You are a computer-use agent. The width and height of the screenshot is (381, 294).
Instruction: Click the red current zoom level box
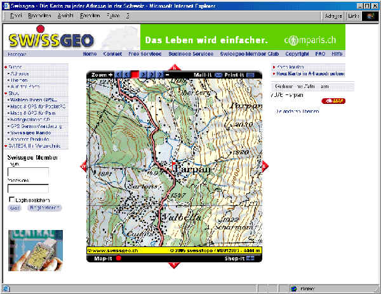(135, 75)
